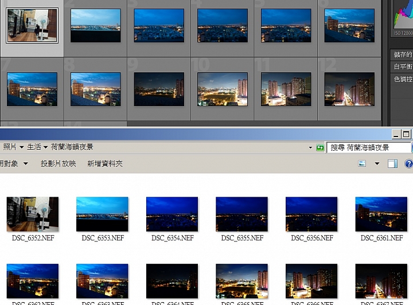This screenshot has width=413, height=305.
Task: Click the blue help question mark icon
Action: (x=409, y=164)
